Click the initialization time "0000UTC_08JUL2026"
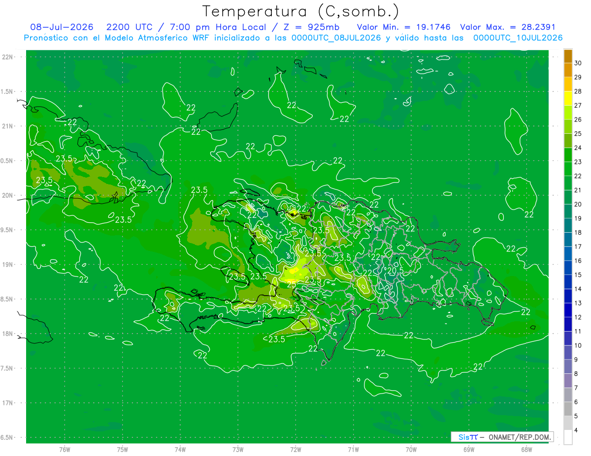591x456 pixels. click(x=336, y=38)
